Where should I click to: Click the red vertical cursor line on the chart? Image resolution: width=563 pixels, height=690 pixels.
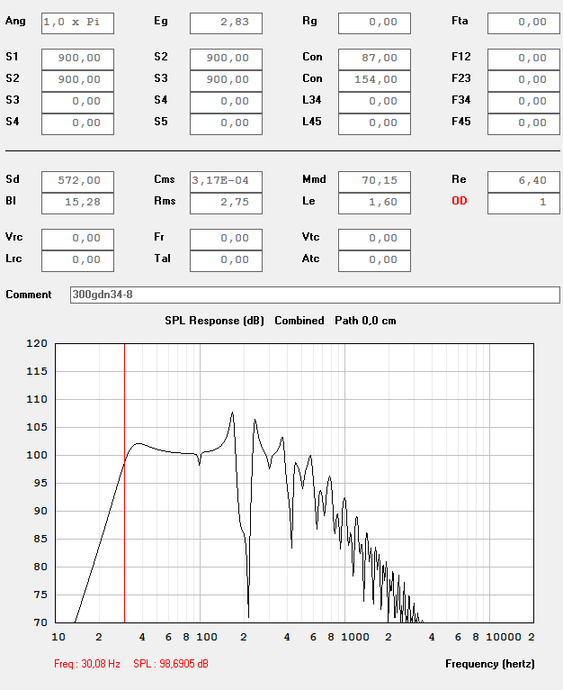pos(124,483)
